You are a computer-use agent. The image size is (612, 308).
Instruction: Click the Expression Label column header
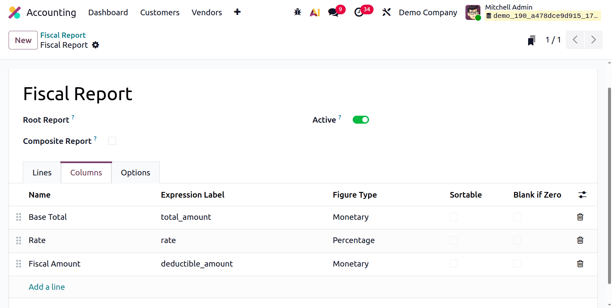click(193, 195)
